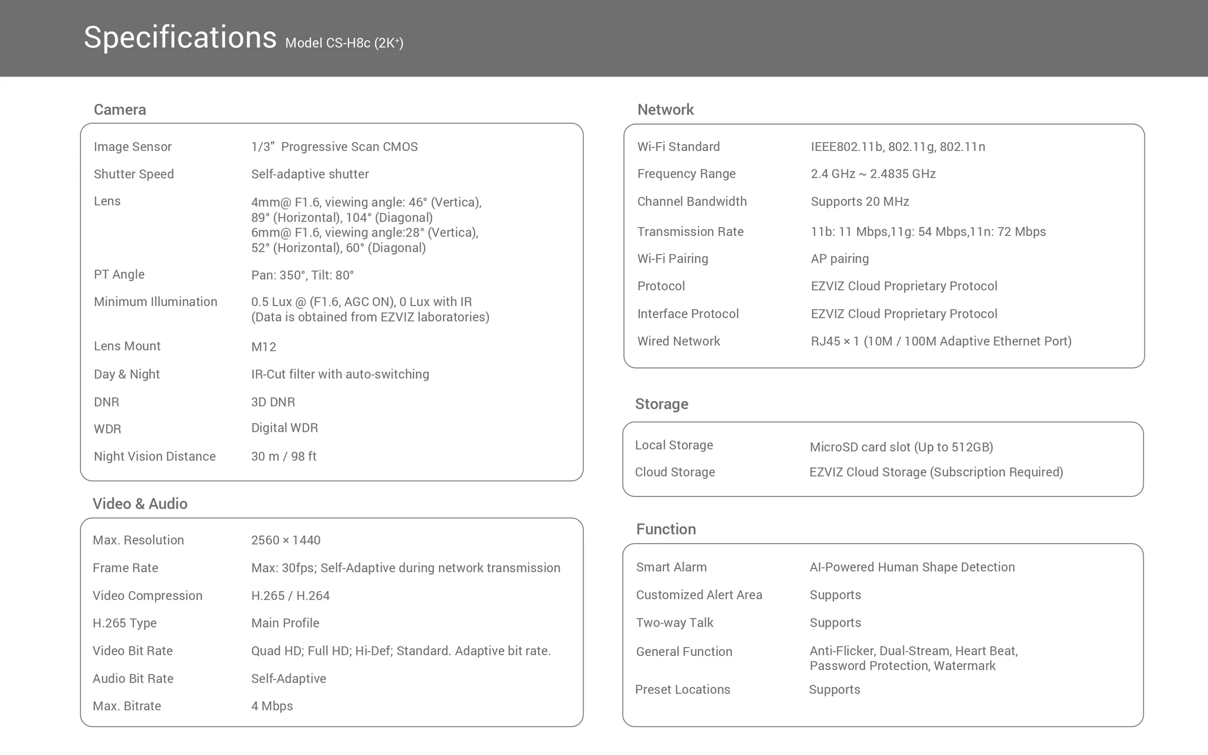Click the Wired Network RJ45 value
This screenshot has width=1208, height=755.
(941, 342)
